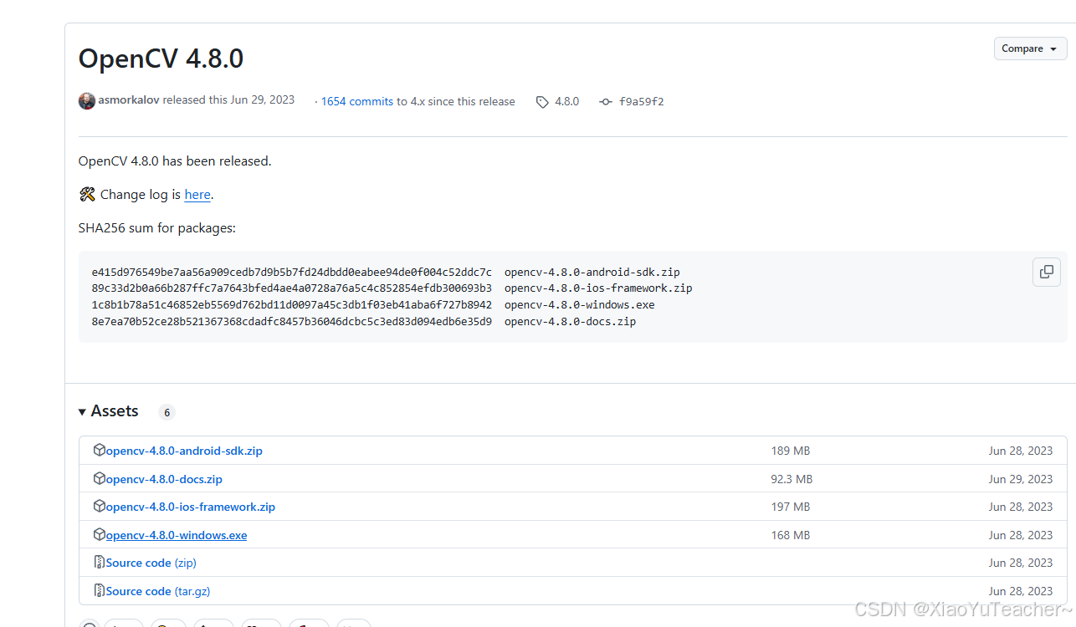Image resolution: width=1076 pixels, height=627 pixels.
Task: Click the 189 MB size text
Action: [791, 451]
